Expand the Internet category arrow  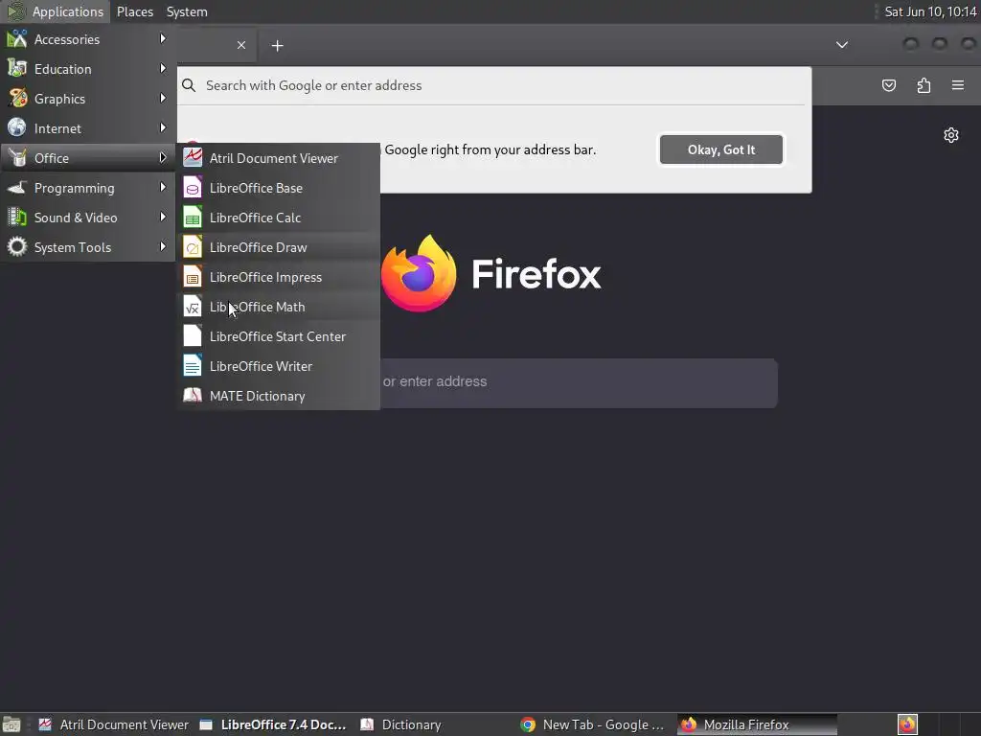[163, 127]
